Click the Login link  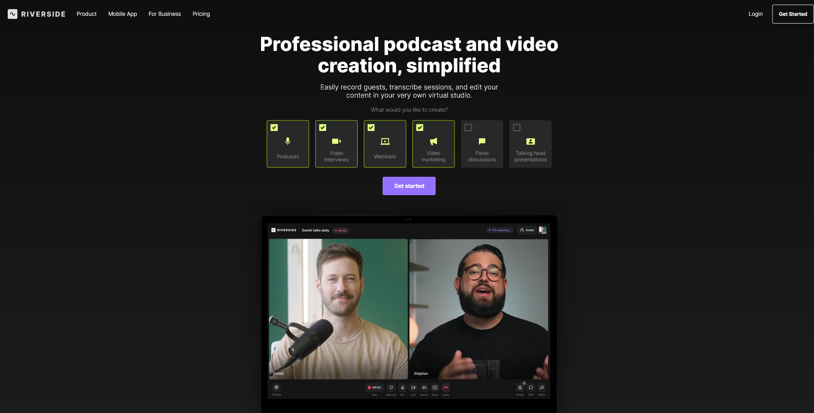pyautogui.click(x=755, y=14)
